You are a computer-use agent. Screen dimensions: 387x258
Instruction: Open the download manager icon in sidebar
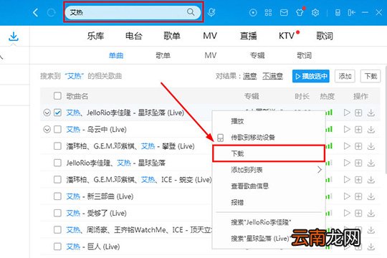point(14,37)
